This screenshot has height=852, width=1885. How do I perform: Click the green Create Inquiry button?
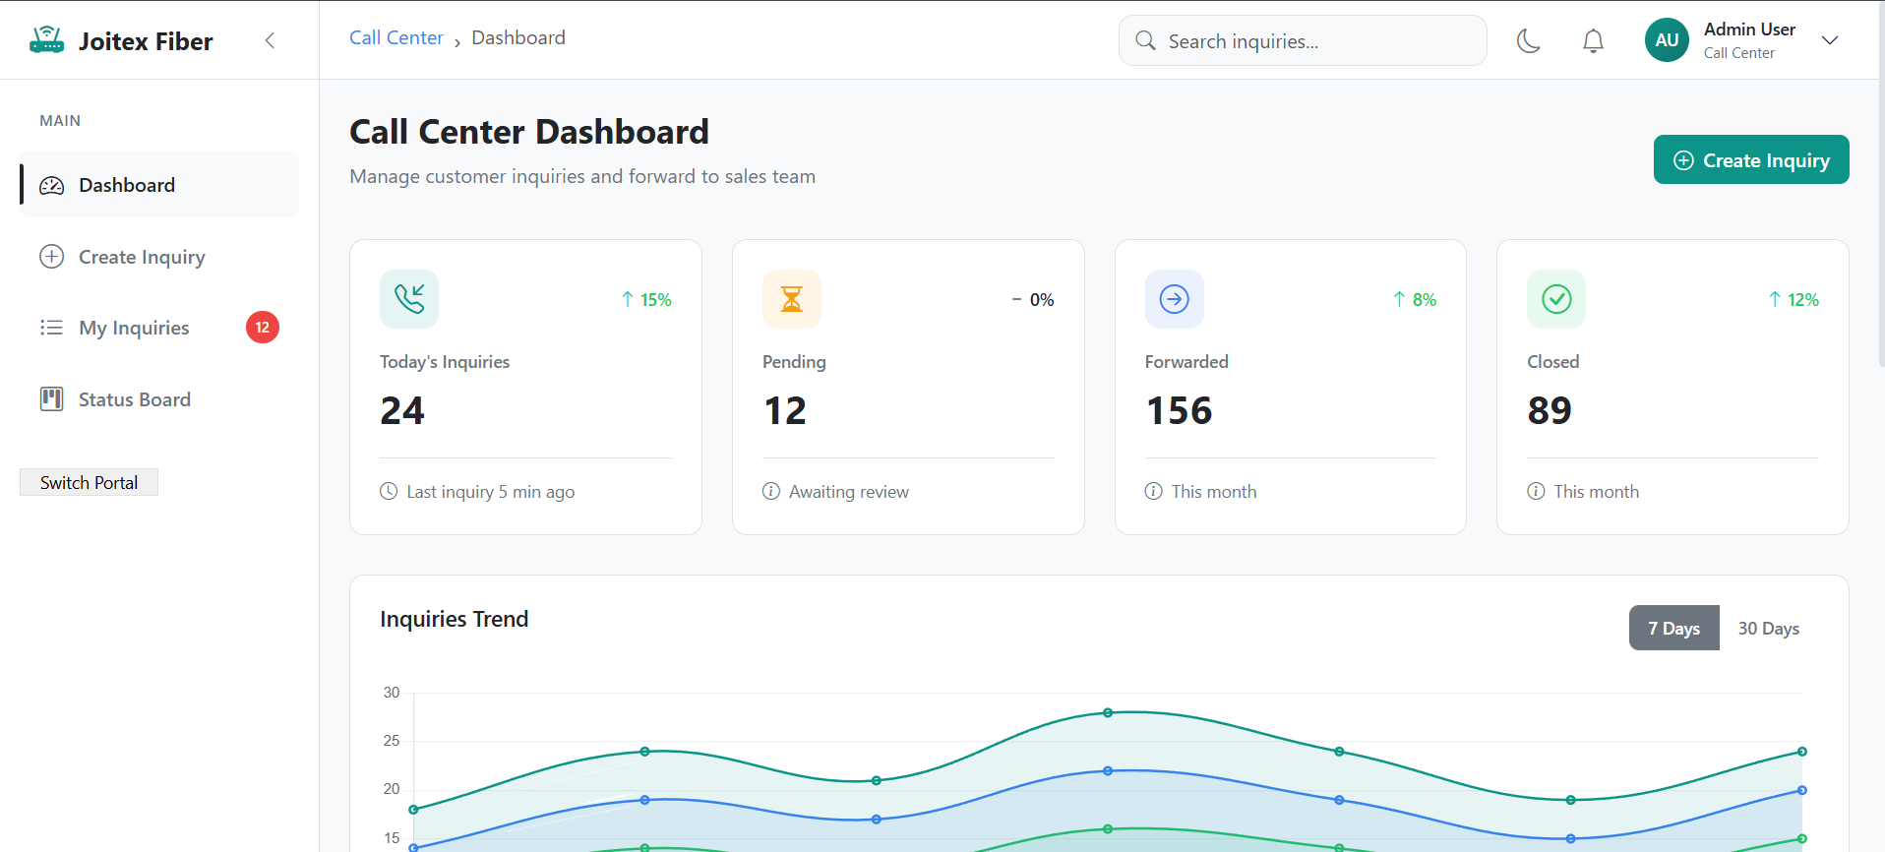1751,159
